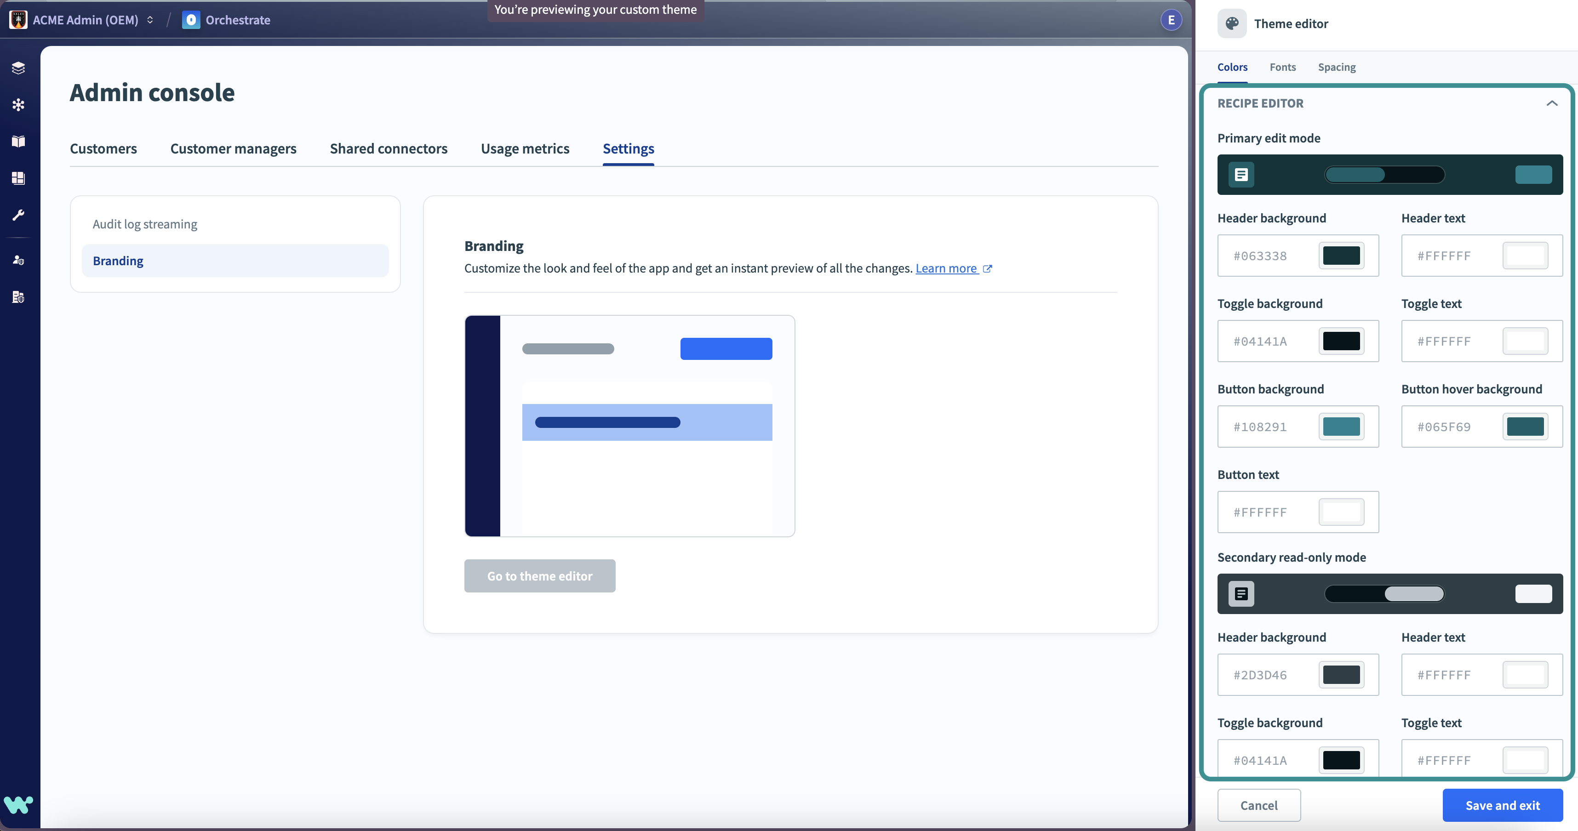Viewport: 1578px width, 831px height.
Task: Follow the Learn more link
Action: click(x=947, y=268)
